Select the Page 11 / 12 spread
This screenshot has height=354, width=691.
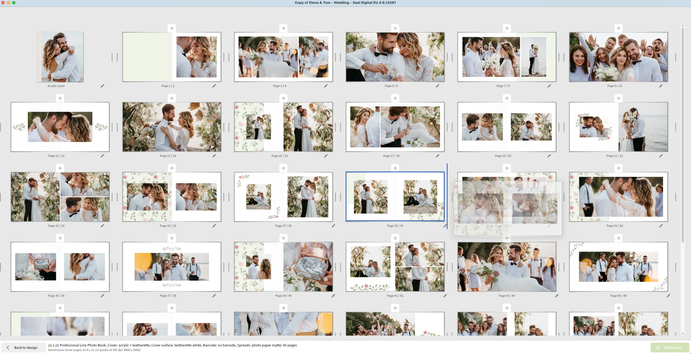(60, 127)
